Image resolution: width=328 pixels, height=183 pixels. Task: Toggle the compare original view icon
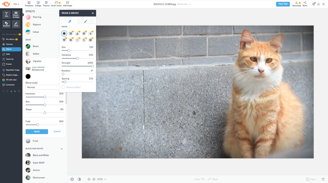pos(79,179)
